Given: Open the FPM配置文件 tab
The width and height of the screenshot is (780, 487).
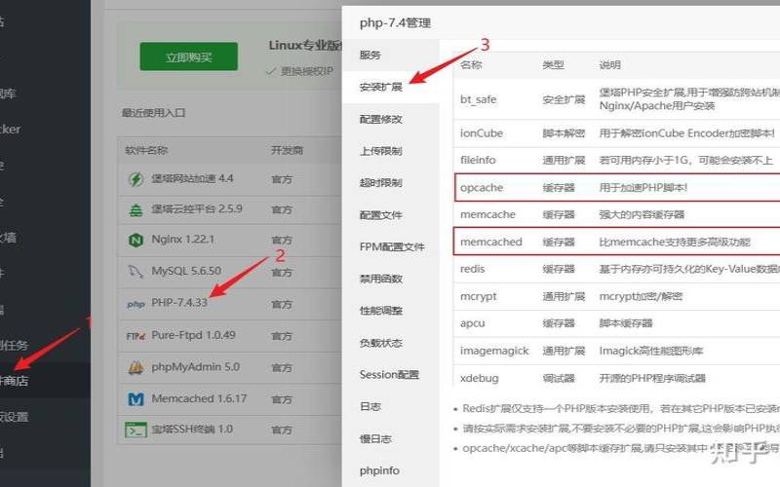Looking at the screenshot, I should point(392,246).
